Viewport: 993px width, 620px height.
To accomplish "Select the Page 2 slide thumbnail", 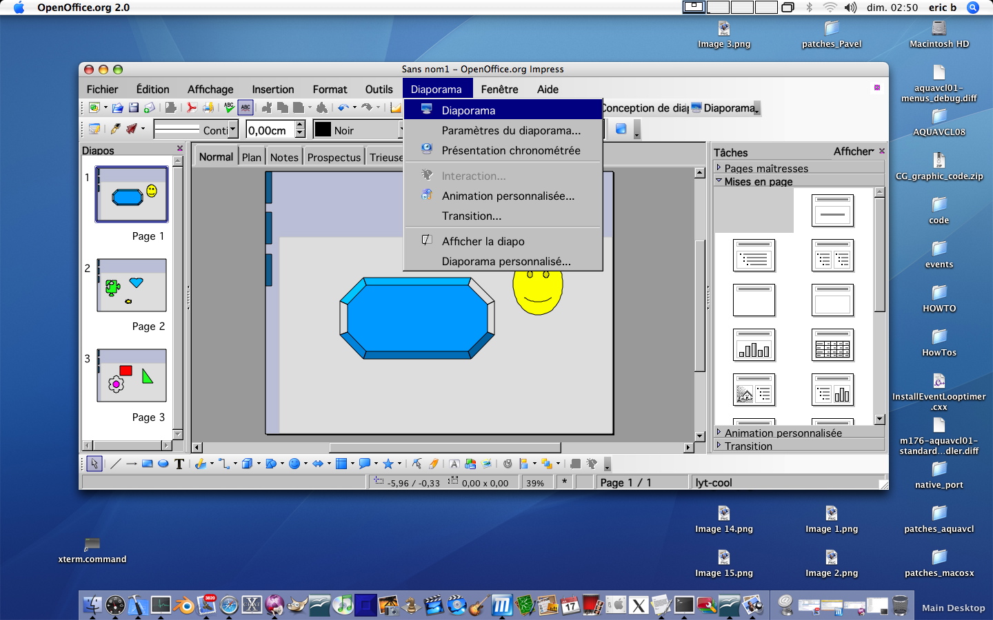I will [132, 285].
